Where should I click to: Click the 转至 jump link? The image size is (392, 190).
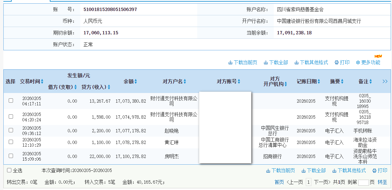[382, 182]
